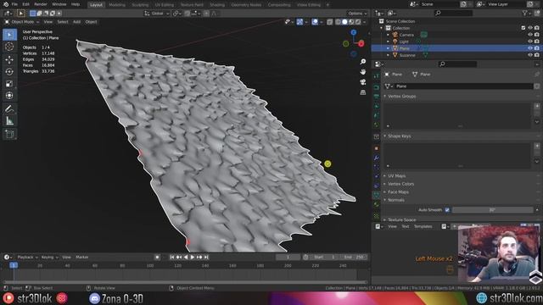This screenshot has height=305, width=543.
Task: Switch to solid viewport shading
Action: pyautogui.click(x=344, y=22)
